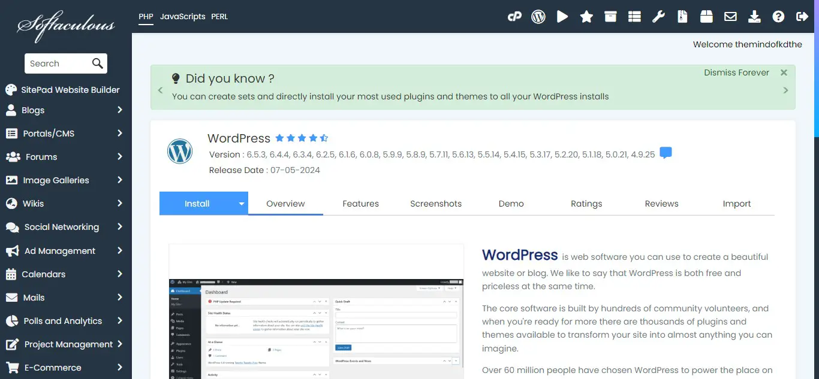Open the Installations box icon

click(610, 17)
